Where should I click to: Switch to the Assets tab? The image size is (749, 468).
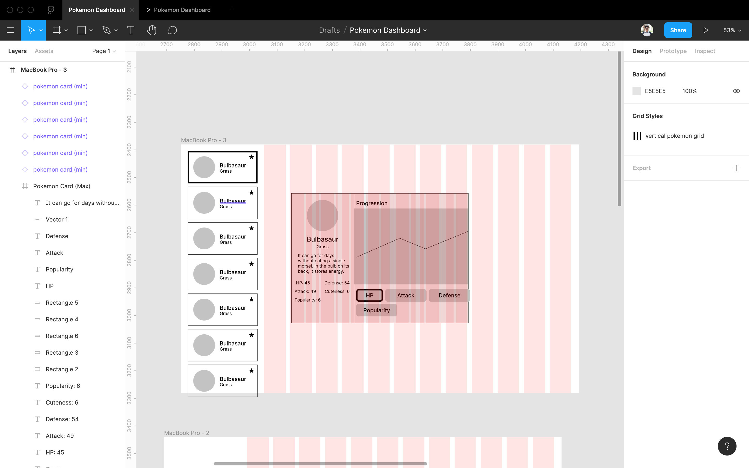coord(44,51)
